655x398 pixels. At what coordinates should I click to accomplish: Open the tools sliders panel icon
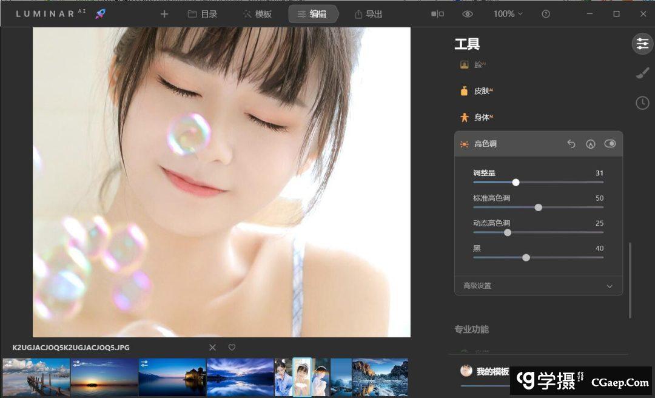(642, 44)
